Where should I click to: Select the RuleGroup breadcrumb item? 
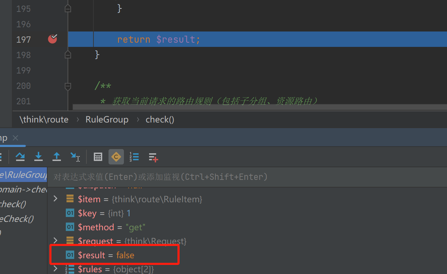click(x=107, y=120)
